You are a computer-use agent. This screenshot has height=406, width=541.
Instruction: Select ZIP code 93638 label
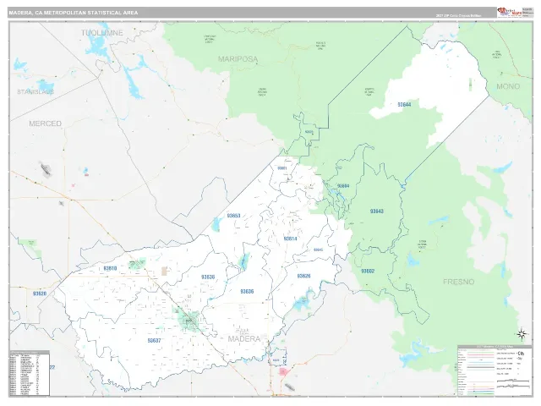coord(208,277)
